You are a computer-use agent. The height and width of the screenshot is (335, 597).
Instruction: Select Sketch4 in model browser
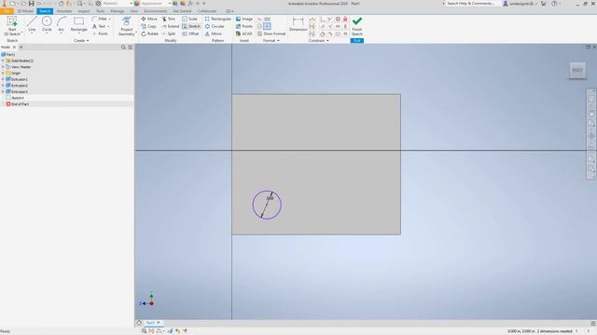[x=17, y=98]
